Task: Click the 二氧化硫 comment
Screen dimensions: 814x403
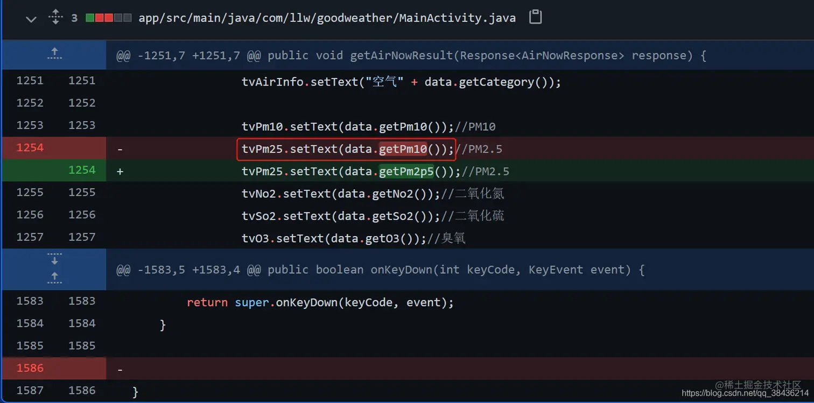Action: click(473, 216)
